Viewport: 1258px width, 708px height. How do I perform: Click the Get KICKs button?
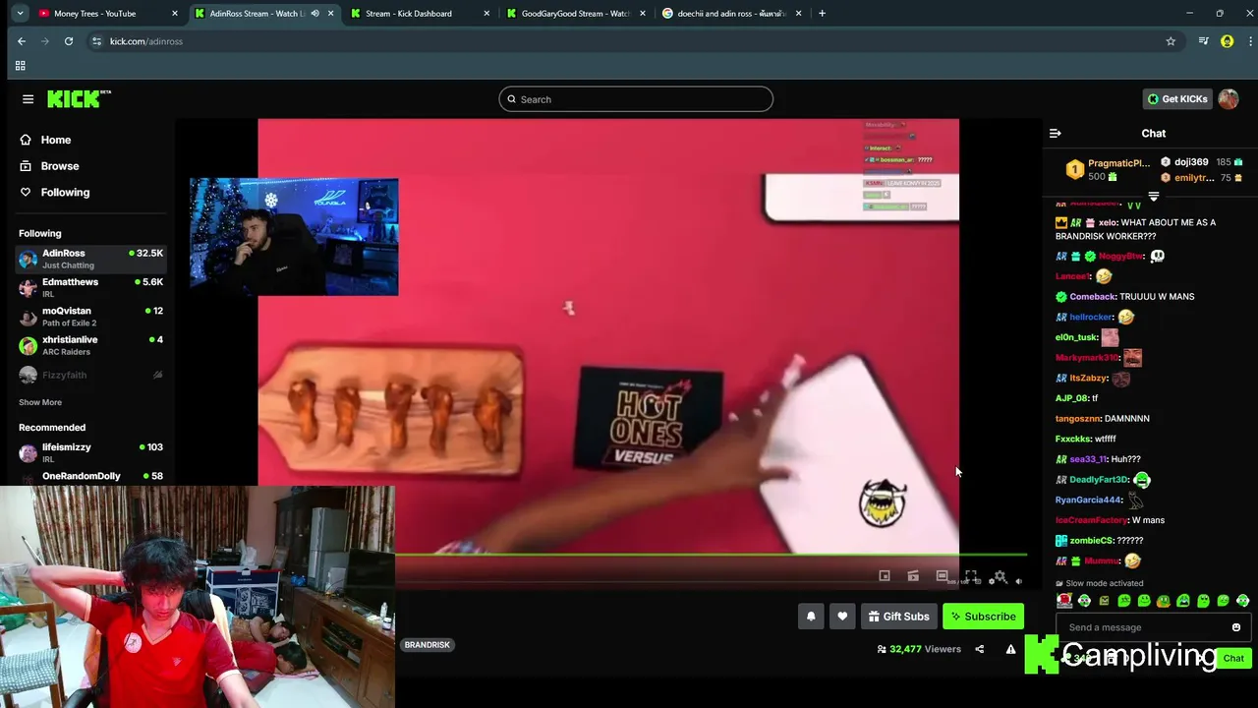point(1176,99)
